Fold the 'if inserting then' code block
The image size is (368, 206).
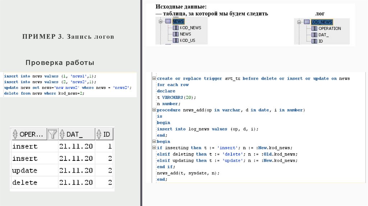tap(154, 148)
